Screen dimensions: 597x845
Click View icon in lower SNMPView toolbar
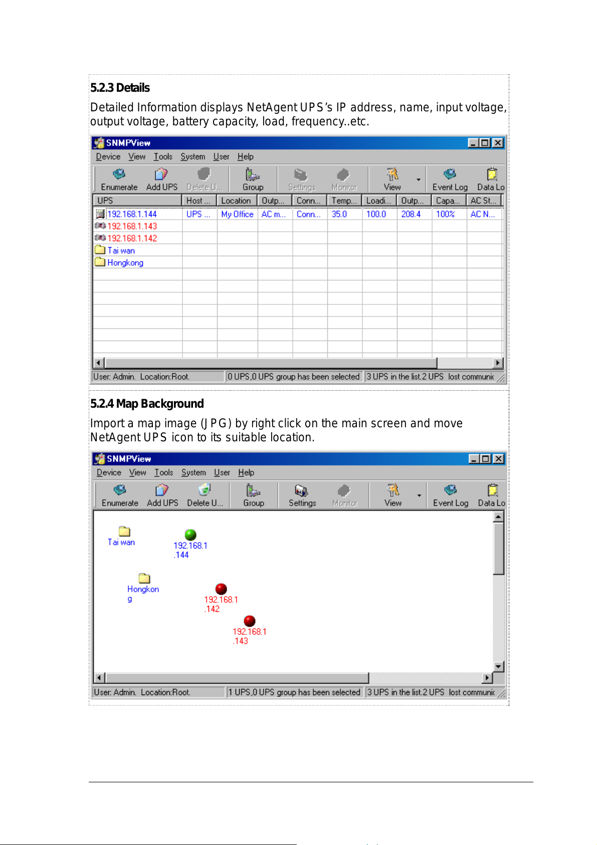click(393, 490)
